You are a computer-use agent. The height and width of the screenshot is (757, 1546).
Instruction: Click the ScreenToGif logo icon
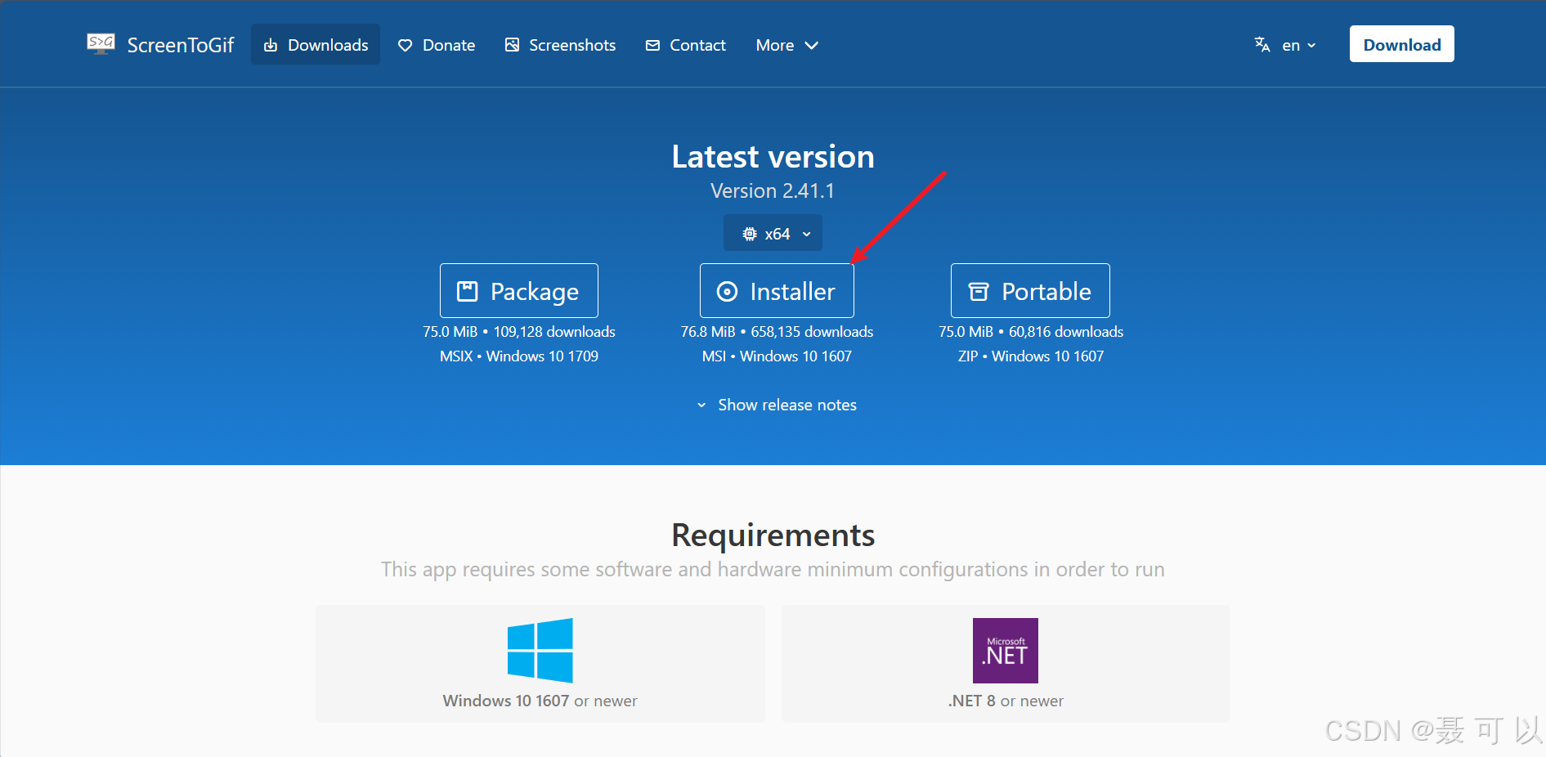(x=101, y=44)
